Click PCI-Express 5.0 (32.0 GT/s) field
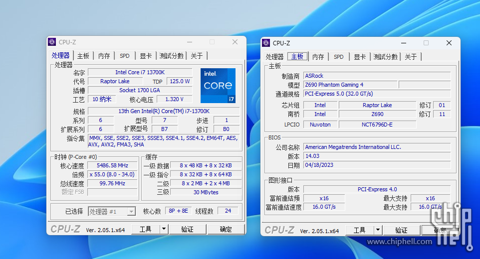This screenshot has width=480, height=259. click(x=377, y=94)
